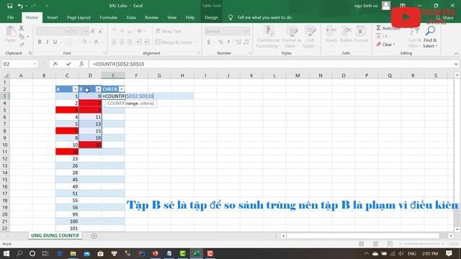Toggle Underline formatting
This screenshot has height=259, width=461.
[55, 42]
